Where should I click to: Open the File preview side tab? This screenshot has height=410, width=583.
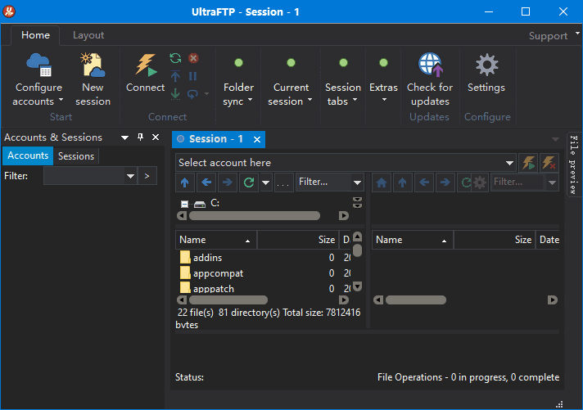click(574, 164)
